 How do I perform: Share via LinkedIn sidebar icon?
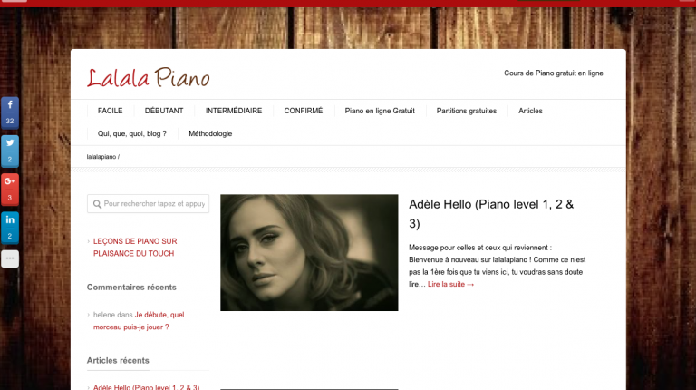(10, 228)
